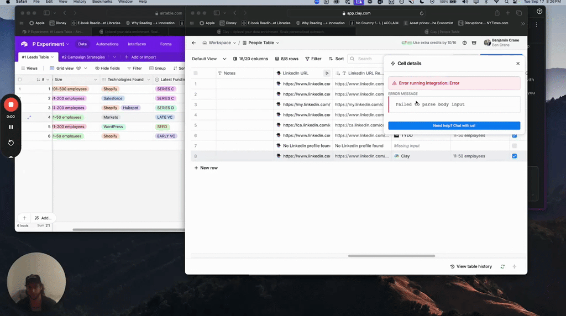Uncheck the checkbox in Clay row 8
Screen dimensions: 566x316
coord(514,156)
